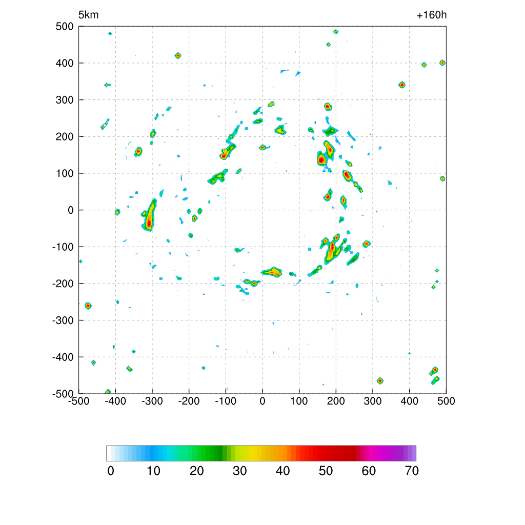Select the y-axis tick label -400
This screenshot has height=525, width=525.
tap(63, 357)
